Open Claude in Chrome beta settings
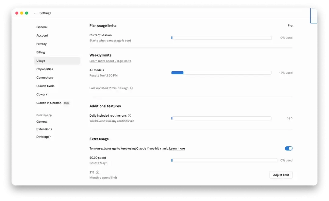Image resolution: width=329 pixels, height=201 pixels. click(x=49, y=103)
